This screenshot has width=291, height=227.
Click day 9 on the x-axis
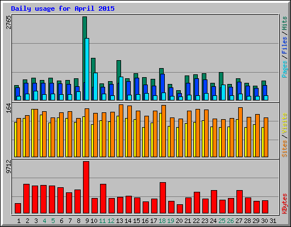pos(87,221)
